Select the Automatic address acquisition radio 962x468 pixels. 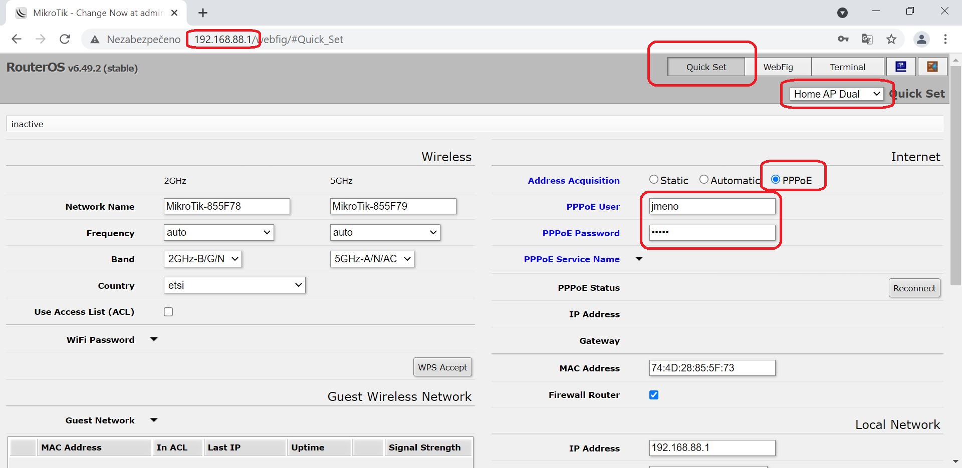pyautogui.click(x=704, y=179)
